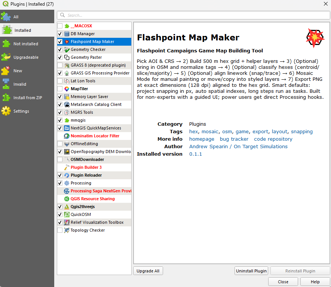The height and width of the screenshot is (287, 331).
Task: Click the export tag link
Action: tap(260, 132)
